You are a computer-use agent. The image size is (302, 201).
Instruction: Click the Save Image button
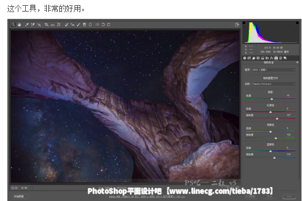(x=20, y=196)
